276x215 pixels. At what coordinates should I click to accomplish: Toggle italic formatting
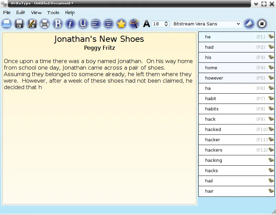[x=70, y=24]
